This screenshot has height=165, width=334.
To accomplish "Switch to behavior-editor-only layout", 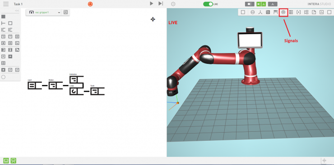I will click(250, 4).
